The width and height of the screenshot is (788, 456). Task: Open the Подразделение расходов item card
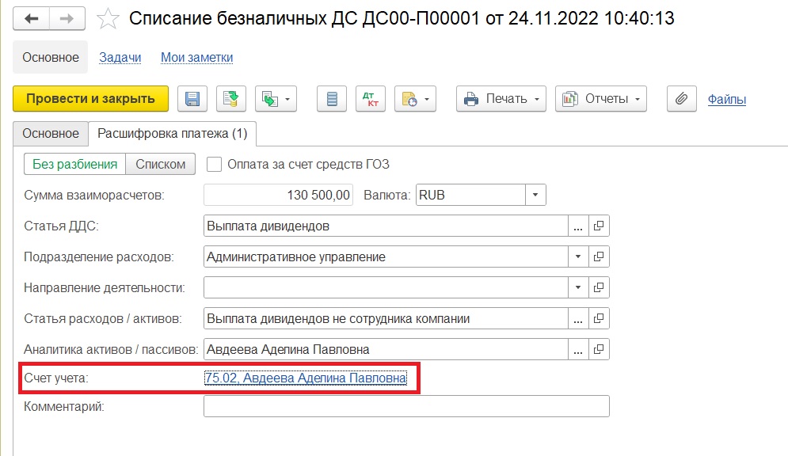[599, 256]
